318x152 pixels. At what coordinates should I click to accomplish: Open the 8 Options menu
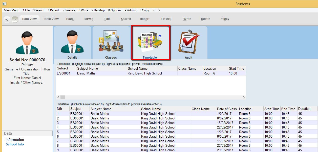[x=115, y=10]
